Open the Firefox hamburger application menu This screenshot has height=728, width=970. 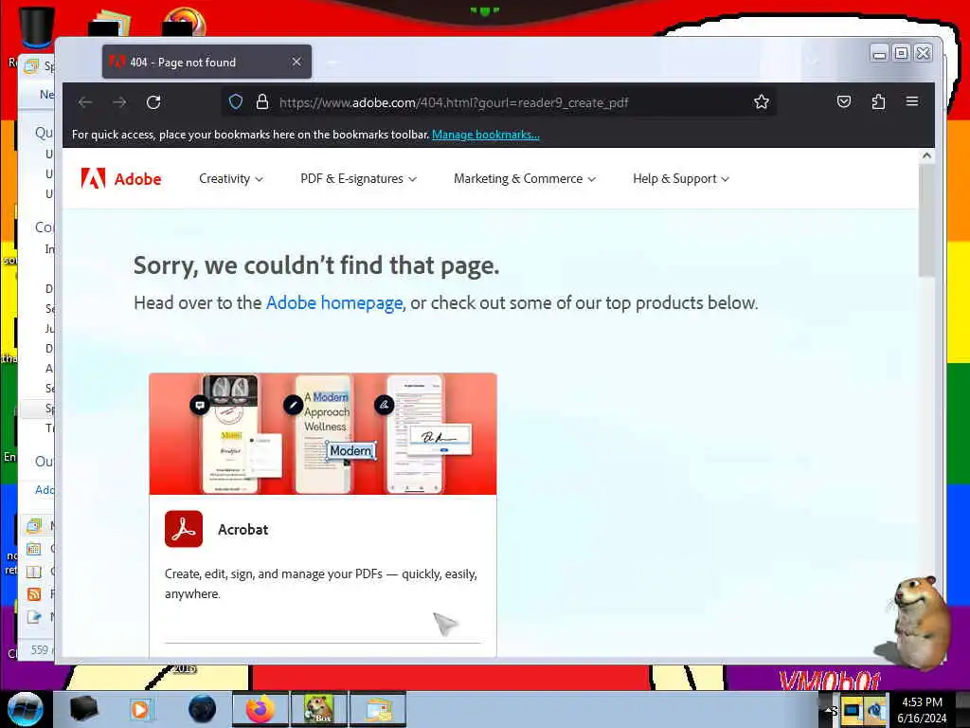[x=912, y=100]
